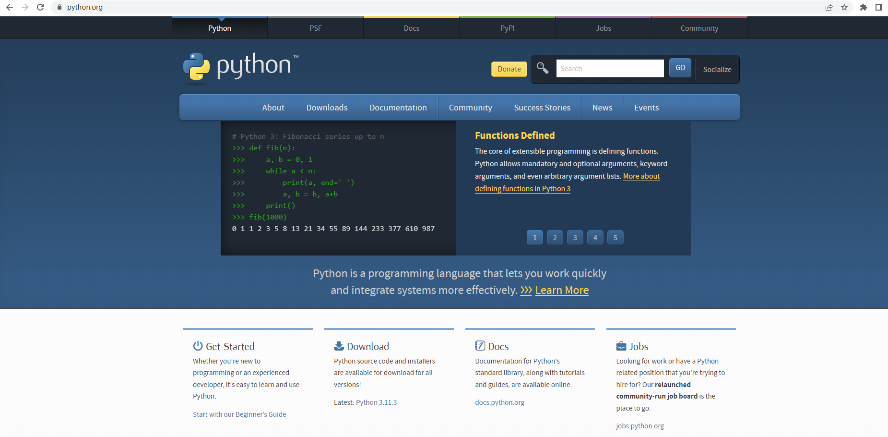The width and height of the screenshot is (888, 437).
Task: Click the yellow Donate button
Action: [x=509, y=69]
